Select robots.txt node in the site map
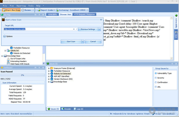This screenshot has height=117, width=179. coord(14,51)
